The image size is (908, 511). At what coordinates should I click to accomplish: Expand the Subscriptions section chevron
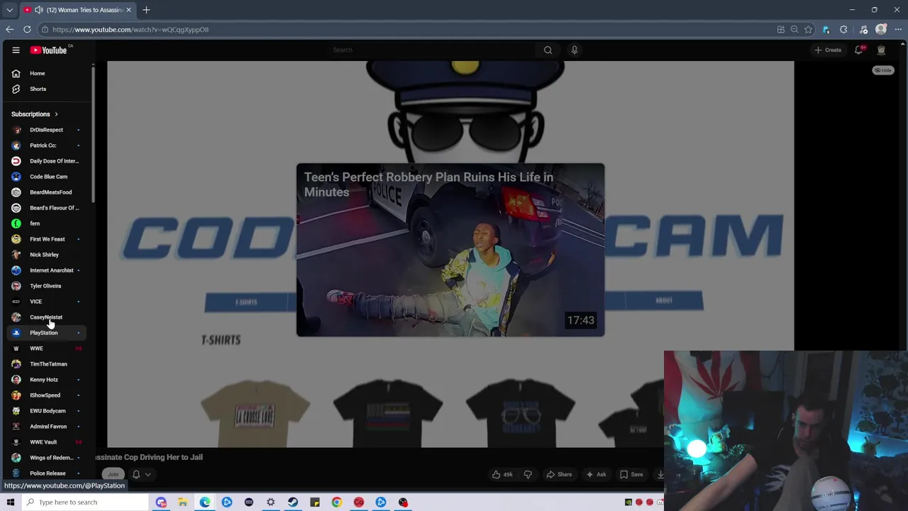[x=56, y=114]
